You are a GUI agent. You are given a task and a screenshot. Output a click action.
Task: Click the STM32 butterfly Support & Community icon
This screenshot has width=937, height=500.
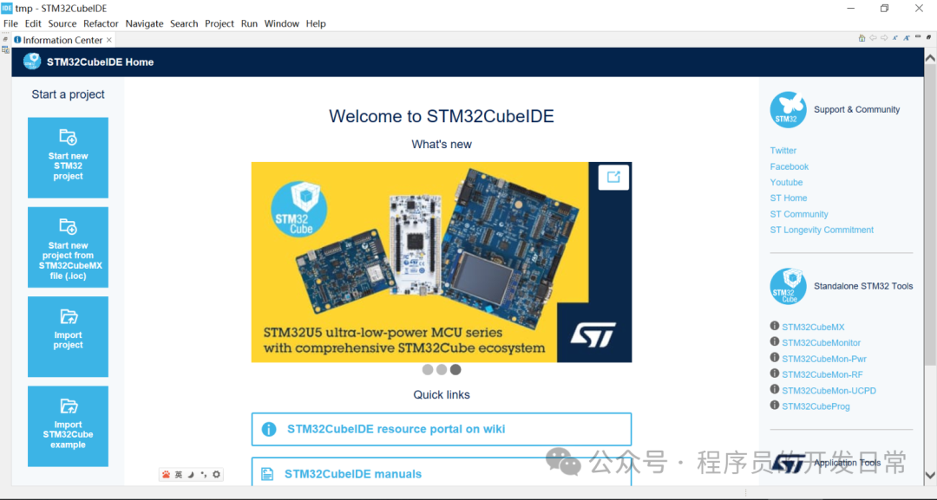(788, 109)
